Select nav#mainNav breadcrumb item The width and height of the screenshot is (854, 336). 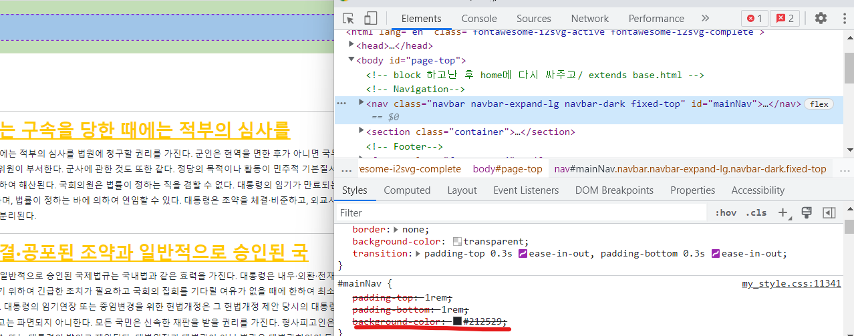point(690,169)
